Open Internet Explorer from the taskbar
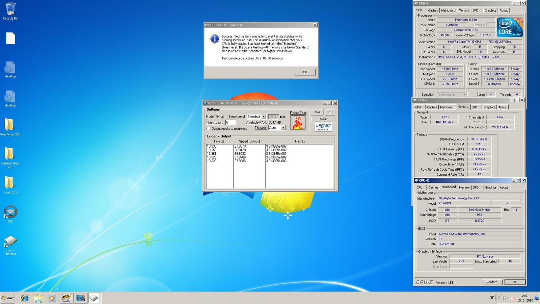The width and height of the screenshot is (540, 304). [25, 298]
